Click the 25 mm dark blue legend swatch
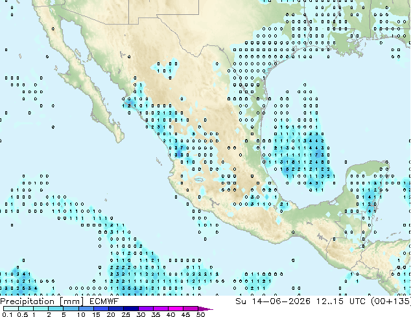 point(131,309)
